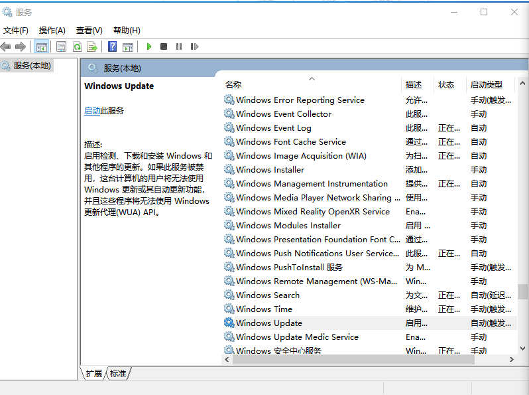Restart the service with the restart icon
Image resolution: width=529 pixels, height=395 pixels.
(x=194, y=46)
